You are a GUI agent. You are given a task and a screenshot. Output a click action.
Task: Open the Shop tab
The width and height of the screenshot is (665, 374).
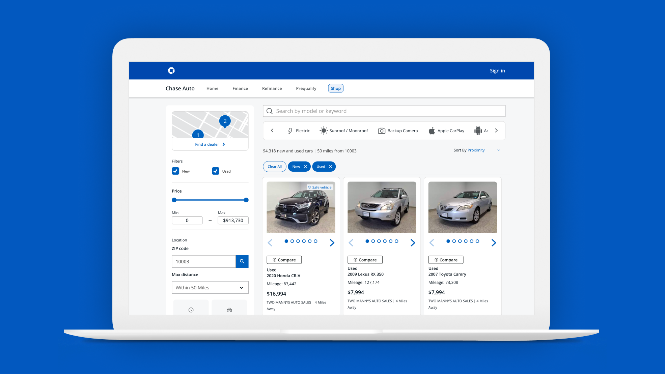pyautogui.click(x=336, y=88)
